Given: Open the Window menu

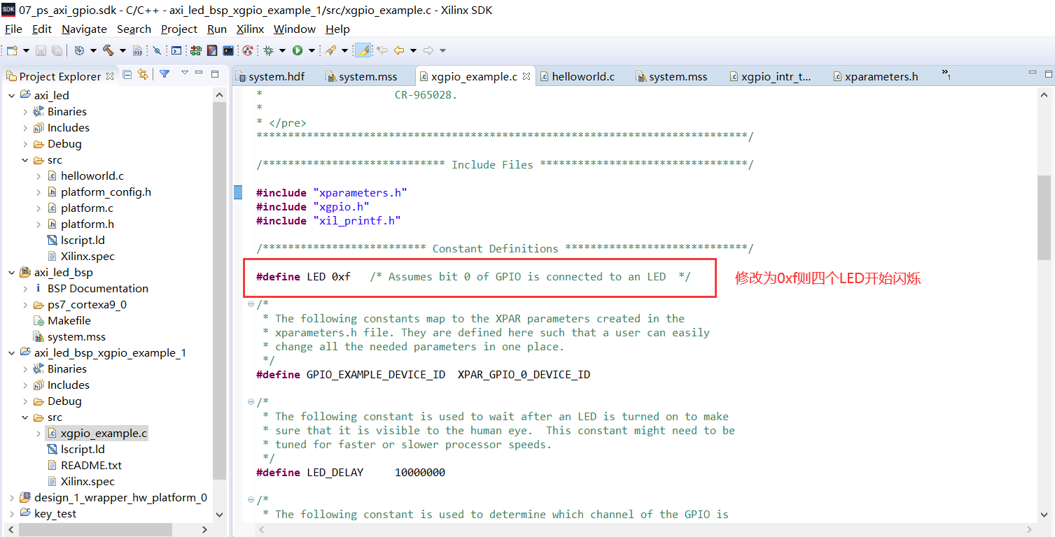Looking at the screenshot, I should pyautogui.click(x=295, y=29).
